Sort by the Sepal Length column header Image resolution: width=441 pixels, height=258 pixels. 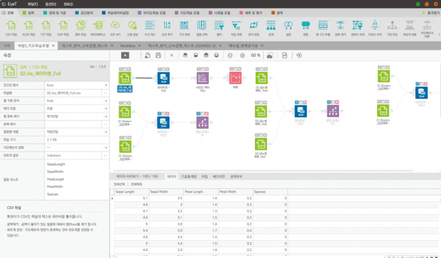[132, 192]
